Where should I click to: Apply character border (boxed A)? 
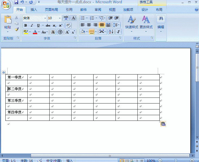pos(73,18)
